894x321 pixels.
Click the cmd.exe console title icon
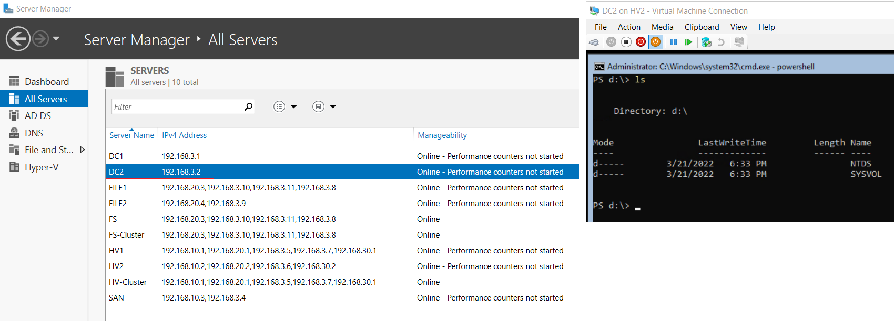[x=599, y=67]
